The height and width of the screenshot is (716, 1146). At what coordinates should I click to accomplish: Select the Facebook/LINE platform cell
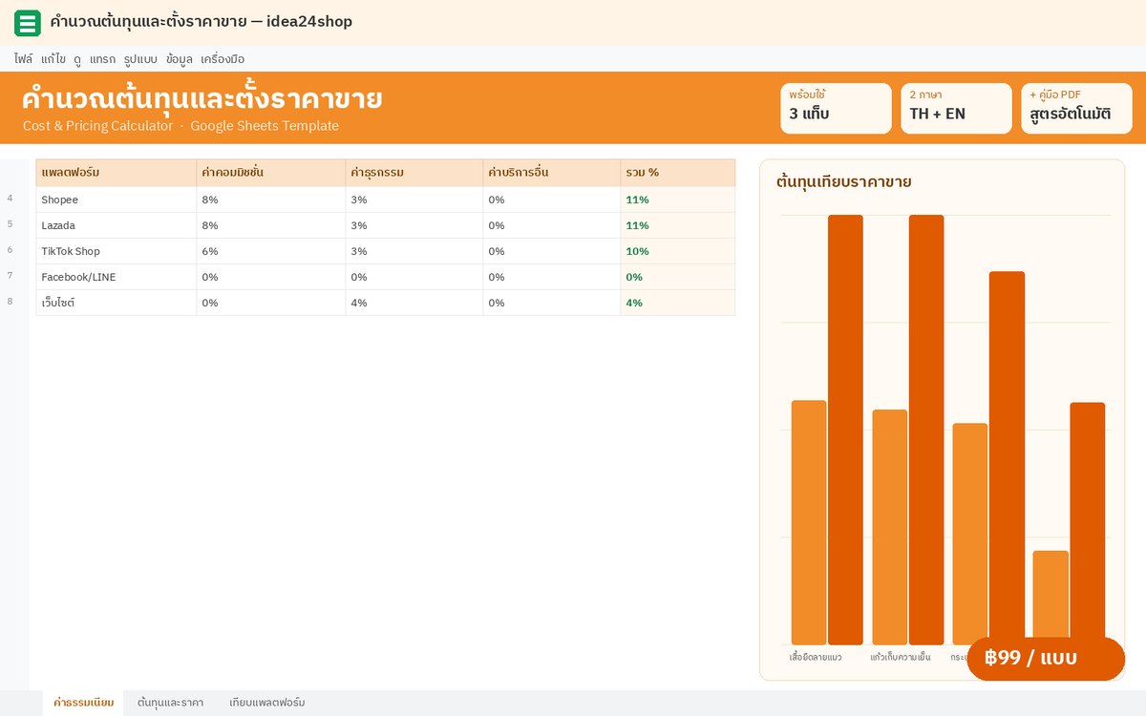pyautogui.click(x=117, y=277)
